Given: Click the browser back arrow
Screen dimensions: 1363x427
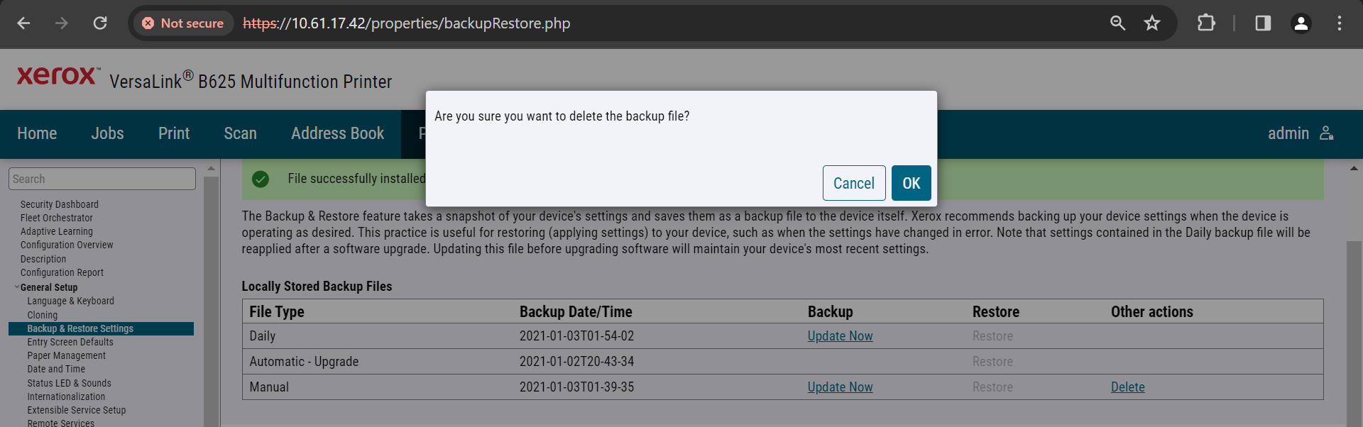Looking at the screenshot, I should click(23, 23).
